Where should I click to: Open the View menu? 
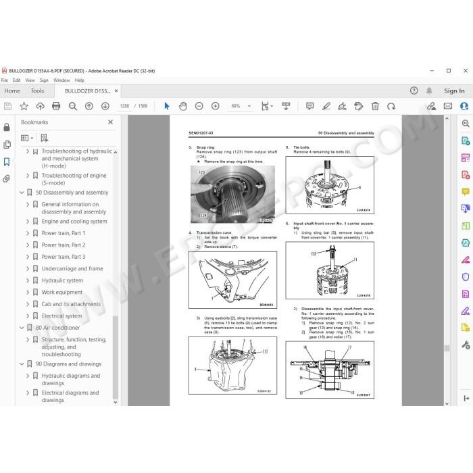pos(30,80)
